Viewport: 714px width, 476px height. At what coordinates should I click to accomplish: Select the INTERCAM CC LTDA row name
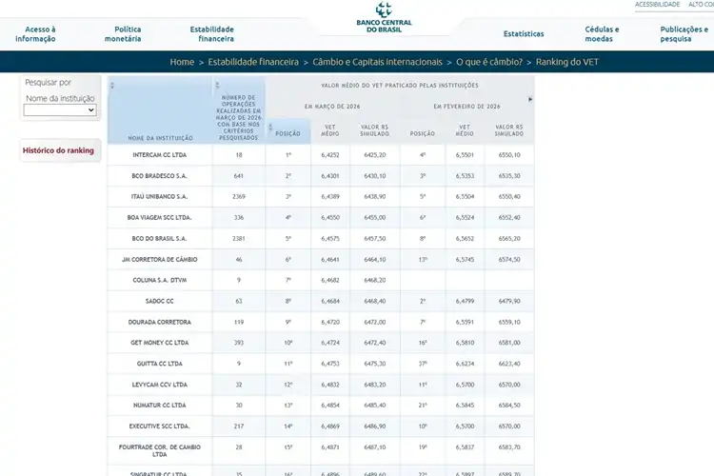159,155
